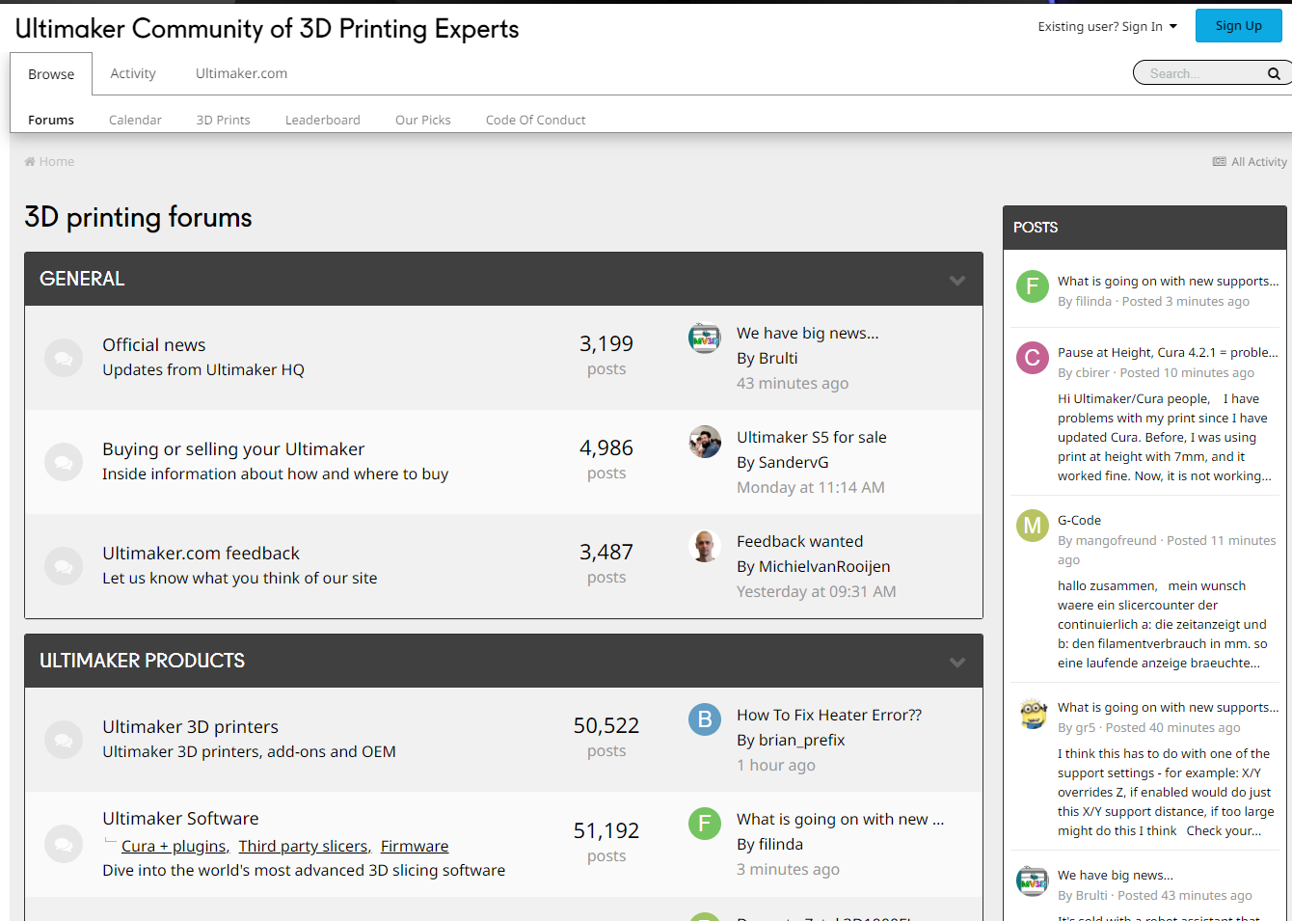This screenshot has height=921, width=1292.
Task: Collapse the GENERAL category chevron
Action: click(957, 281)
